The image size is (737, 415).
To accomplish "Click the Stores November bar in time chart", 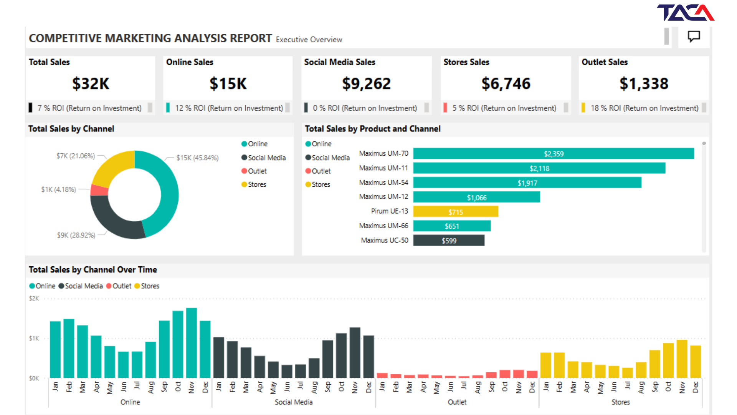I will coord(682,359).
